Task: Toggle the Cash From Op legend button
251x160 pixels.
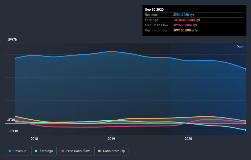Action: point(111,151)
